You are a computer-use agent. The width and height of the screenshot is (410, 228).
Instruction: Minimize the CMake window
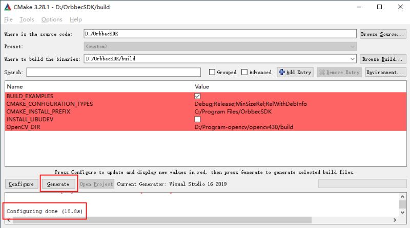pyautogui.click(x=359, y=7)
